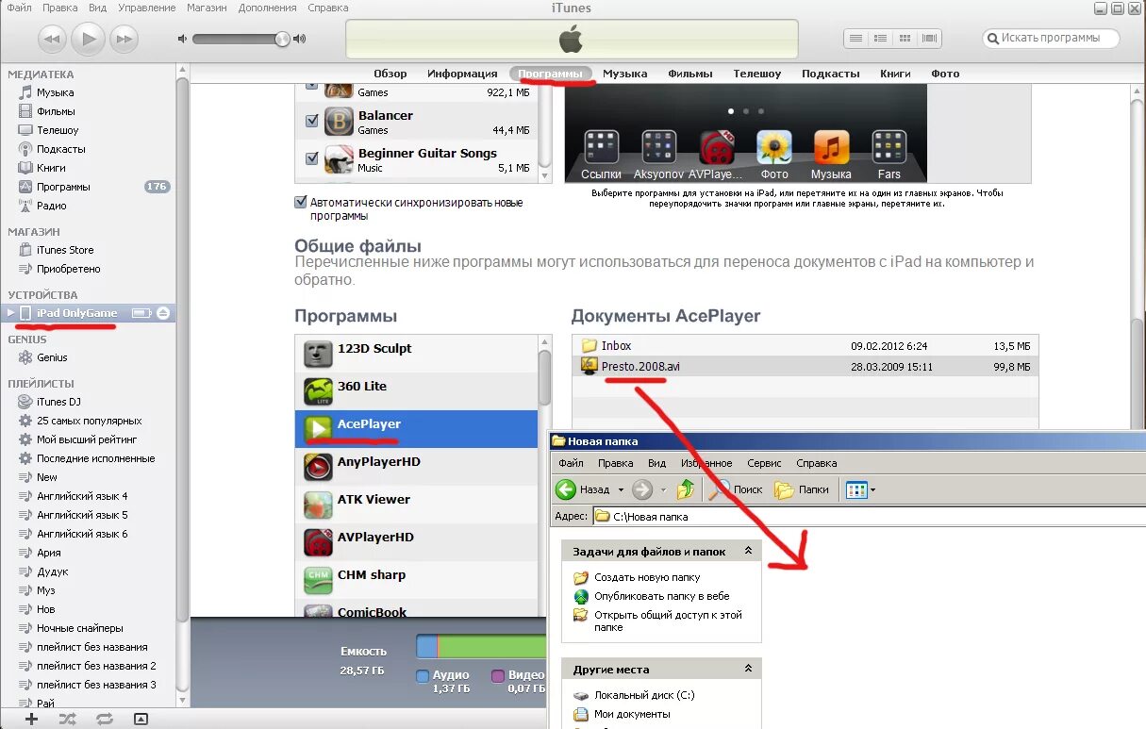Open Приобретено in the sidebar

(68, 269)
